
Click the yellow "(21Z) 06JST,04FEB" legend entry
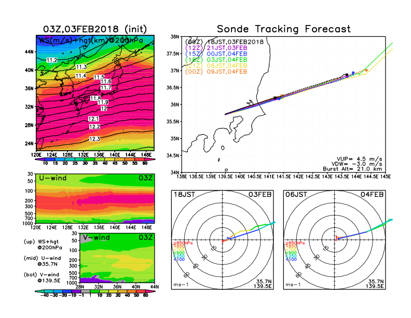tap(216, 65)
